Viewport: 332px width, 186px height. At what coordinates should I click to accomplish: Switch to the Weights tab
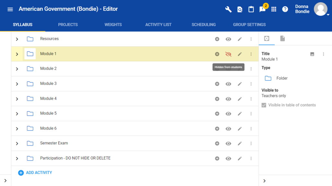point(113,25)
